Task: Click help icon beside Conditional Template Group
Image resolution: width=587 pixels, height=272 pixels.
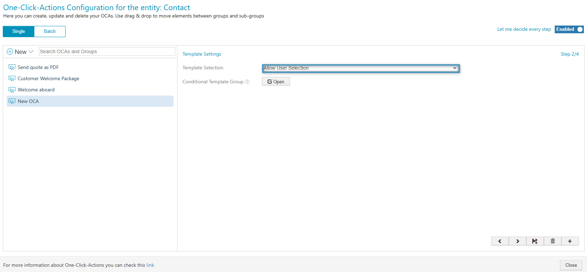Action: (247, 82)
